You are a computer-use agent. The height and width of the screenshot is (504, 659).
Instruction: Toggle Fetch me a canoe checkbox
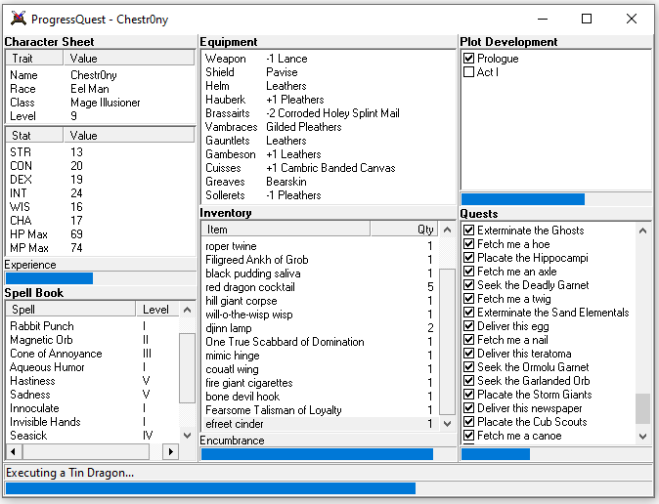pyautogui.click(x=468, y=436)
